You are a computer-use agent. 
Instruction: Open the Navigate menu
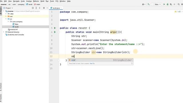click(16, 1)
